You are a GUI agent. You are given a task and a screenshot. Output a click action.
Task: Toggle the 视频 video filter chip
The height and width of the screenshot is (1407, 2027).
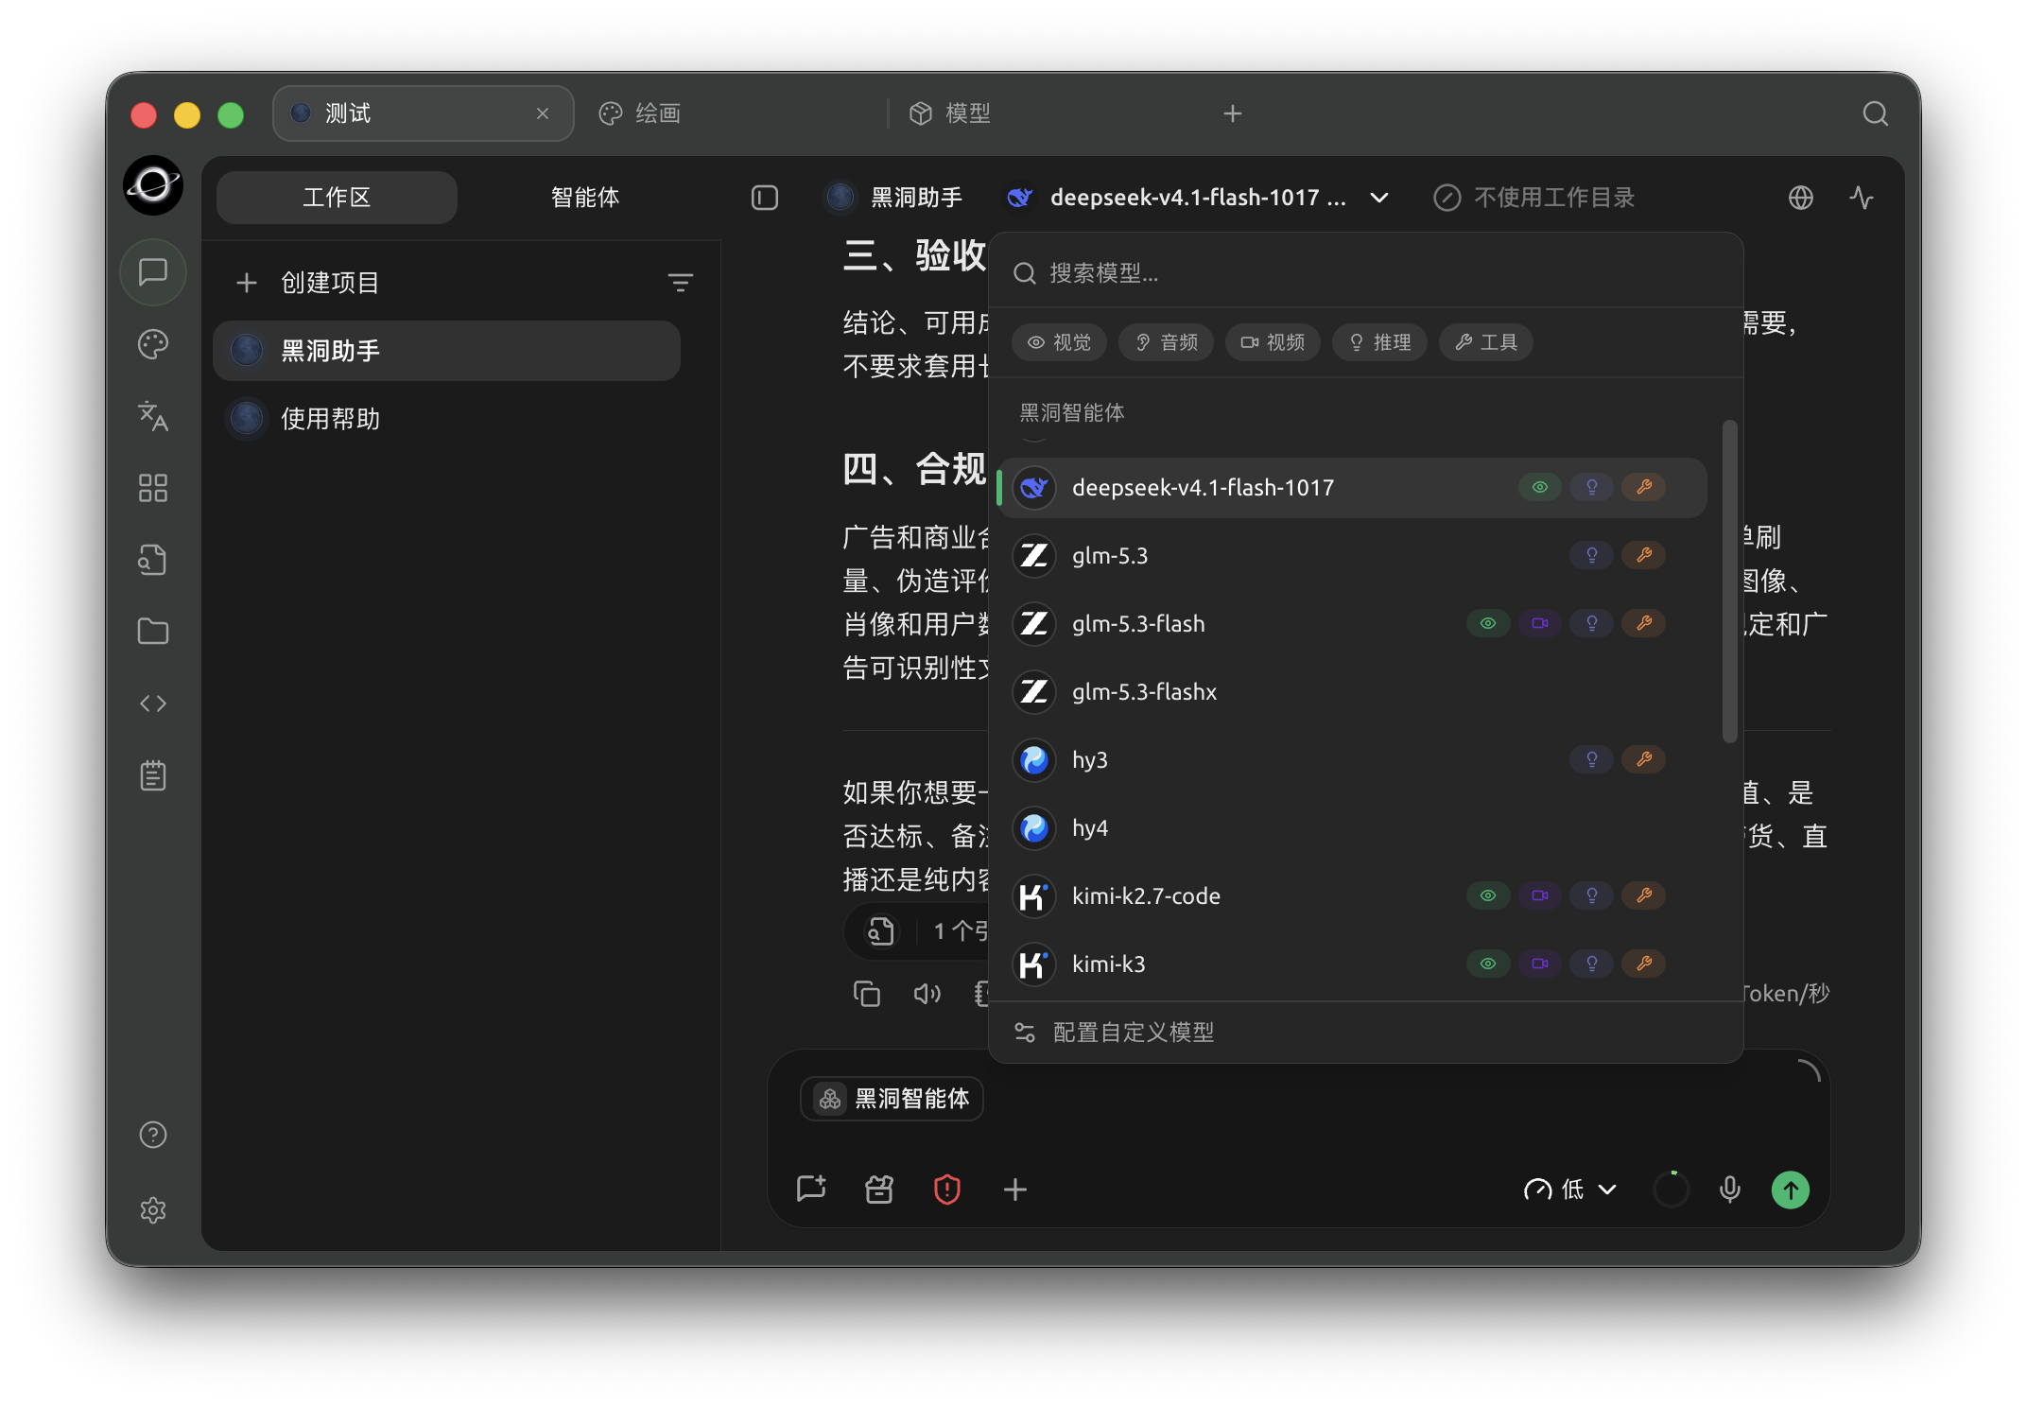coord(1273,342)
